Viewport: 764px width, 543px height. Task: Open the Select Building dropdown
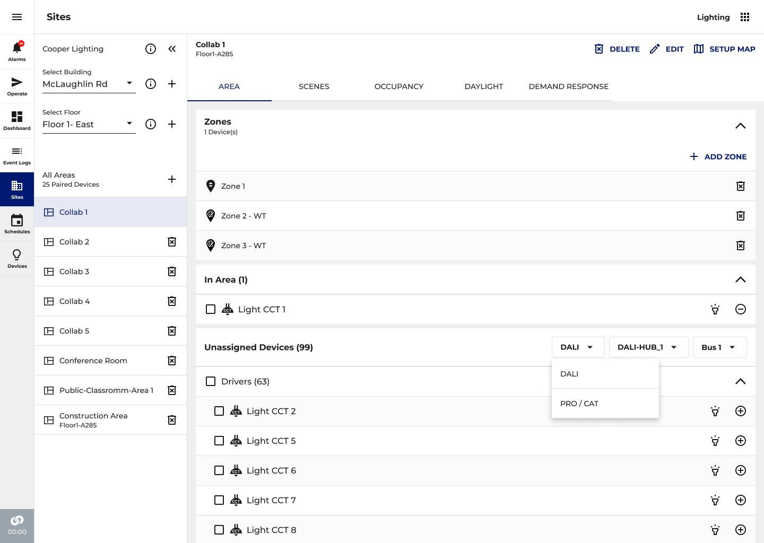click(89, 84)
